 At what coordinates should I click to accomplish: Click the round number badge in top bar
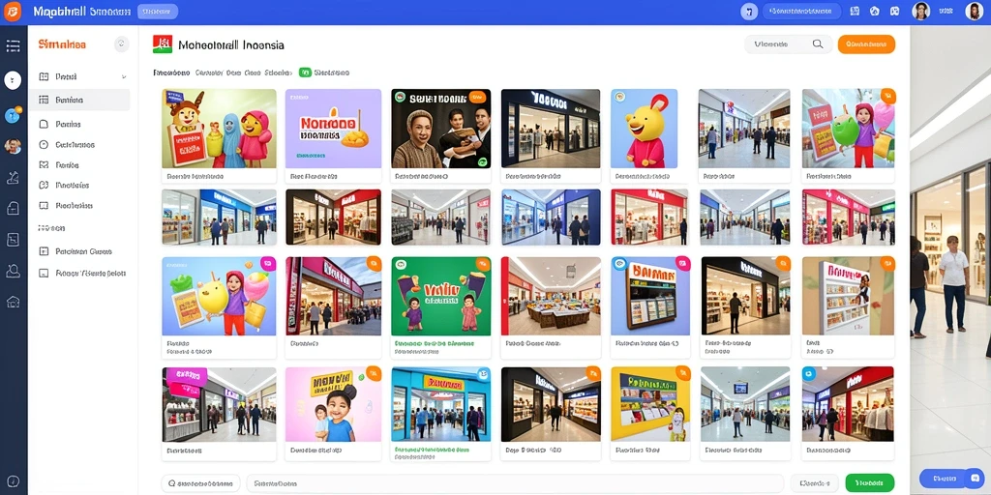749,12
